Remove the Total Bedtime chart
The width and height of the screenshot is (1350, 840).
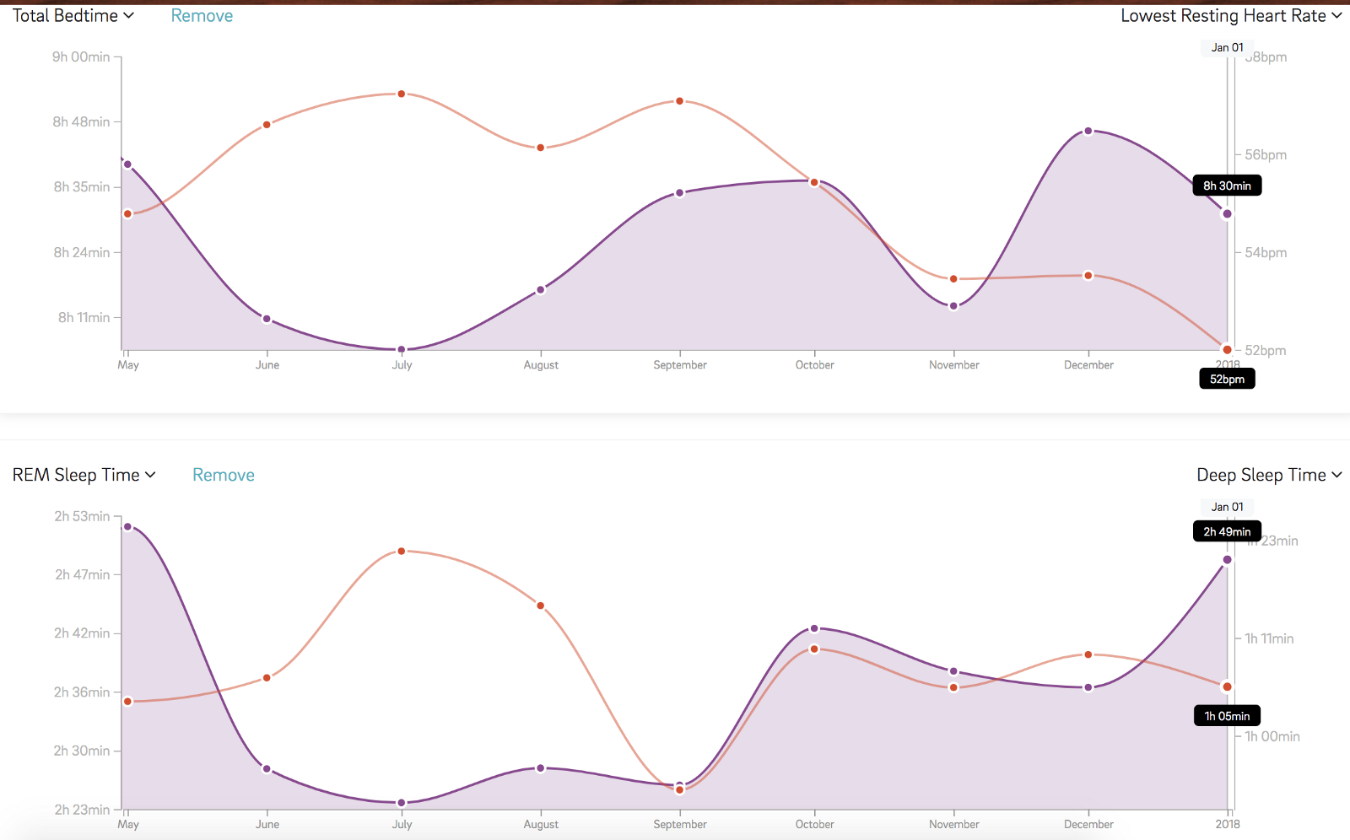202,15
